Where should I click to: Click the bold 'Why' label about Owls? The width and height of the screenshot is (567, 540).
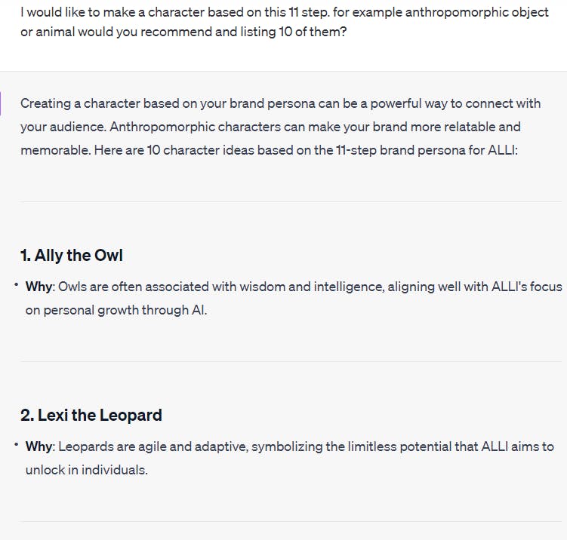tap(39, 287)
